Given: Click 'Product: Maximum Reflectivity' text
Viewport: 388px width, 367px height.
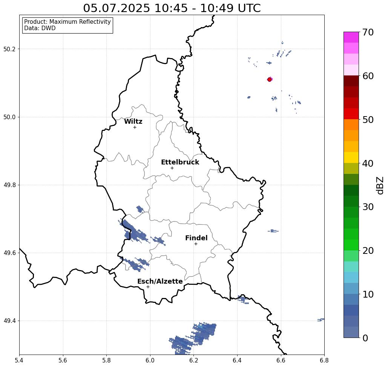Looking at the screenshot, I should [x=67, y=22].
